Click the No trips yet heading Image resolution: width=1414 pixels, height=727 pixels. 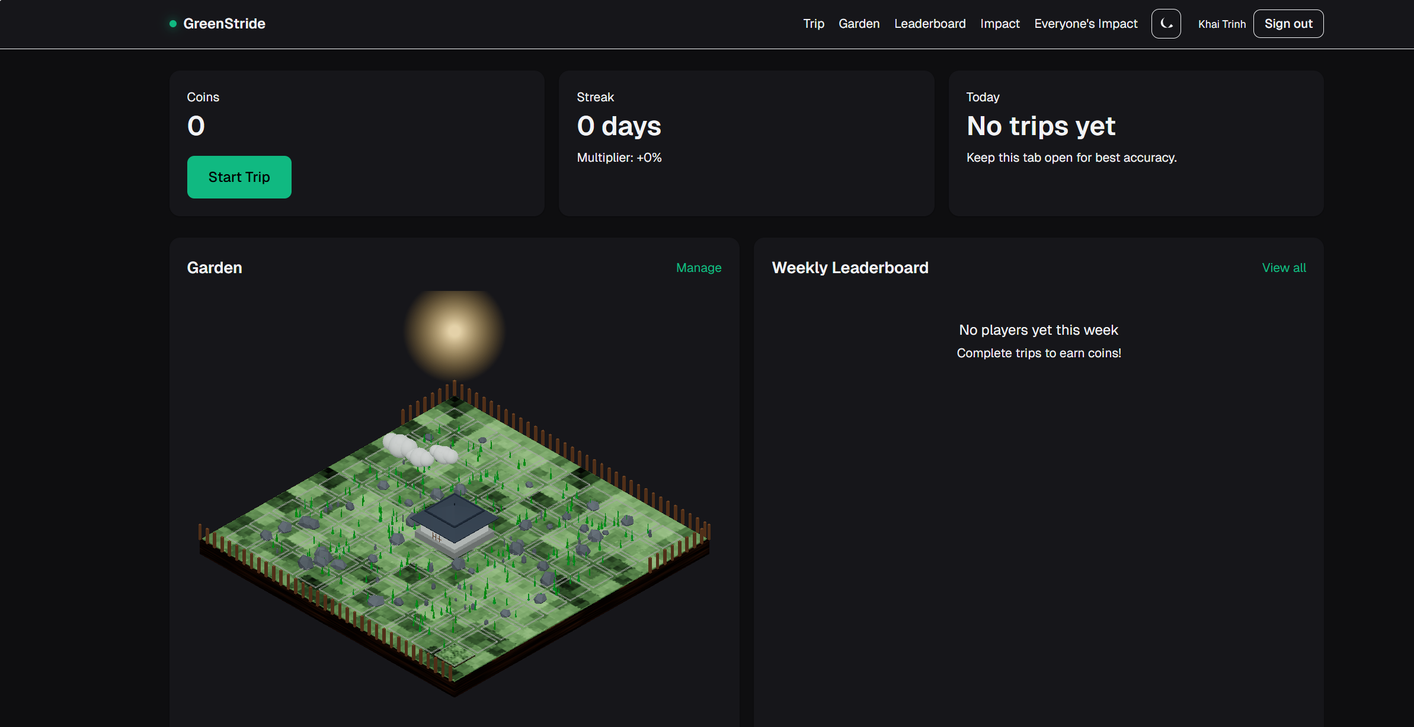1040,126
